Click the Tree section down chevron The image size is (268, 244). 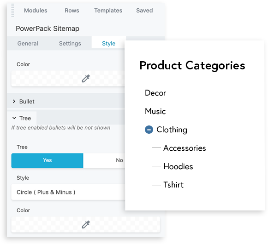click(14, 118)
